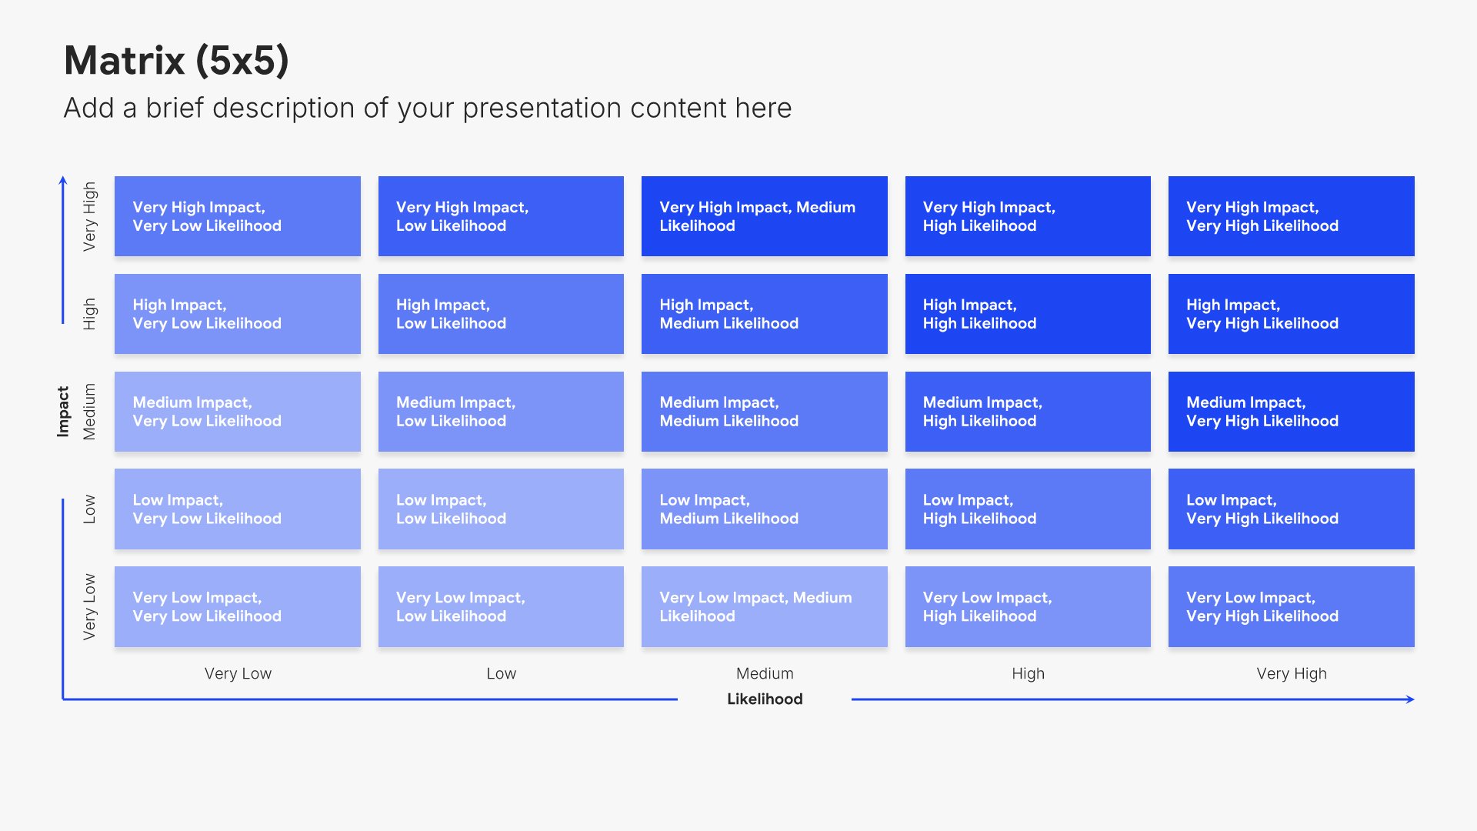
Task: Click the vertical 'Very Low' label beside the bottom row
Action: point(90,606)
